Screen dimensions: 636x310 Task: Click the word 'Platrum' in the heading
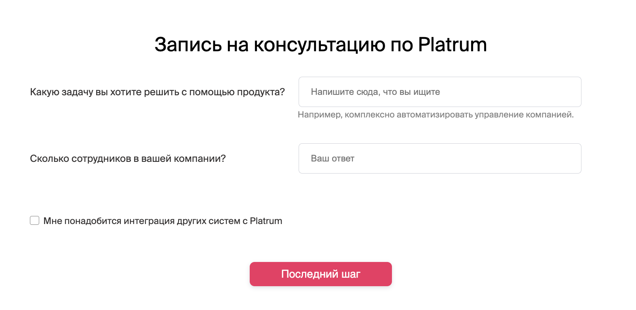tap(453, 45)
